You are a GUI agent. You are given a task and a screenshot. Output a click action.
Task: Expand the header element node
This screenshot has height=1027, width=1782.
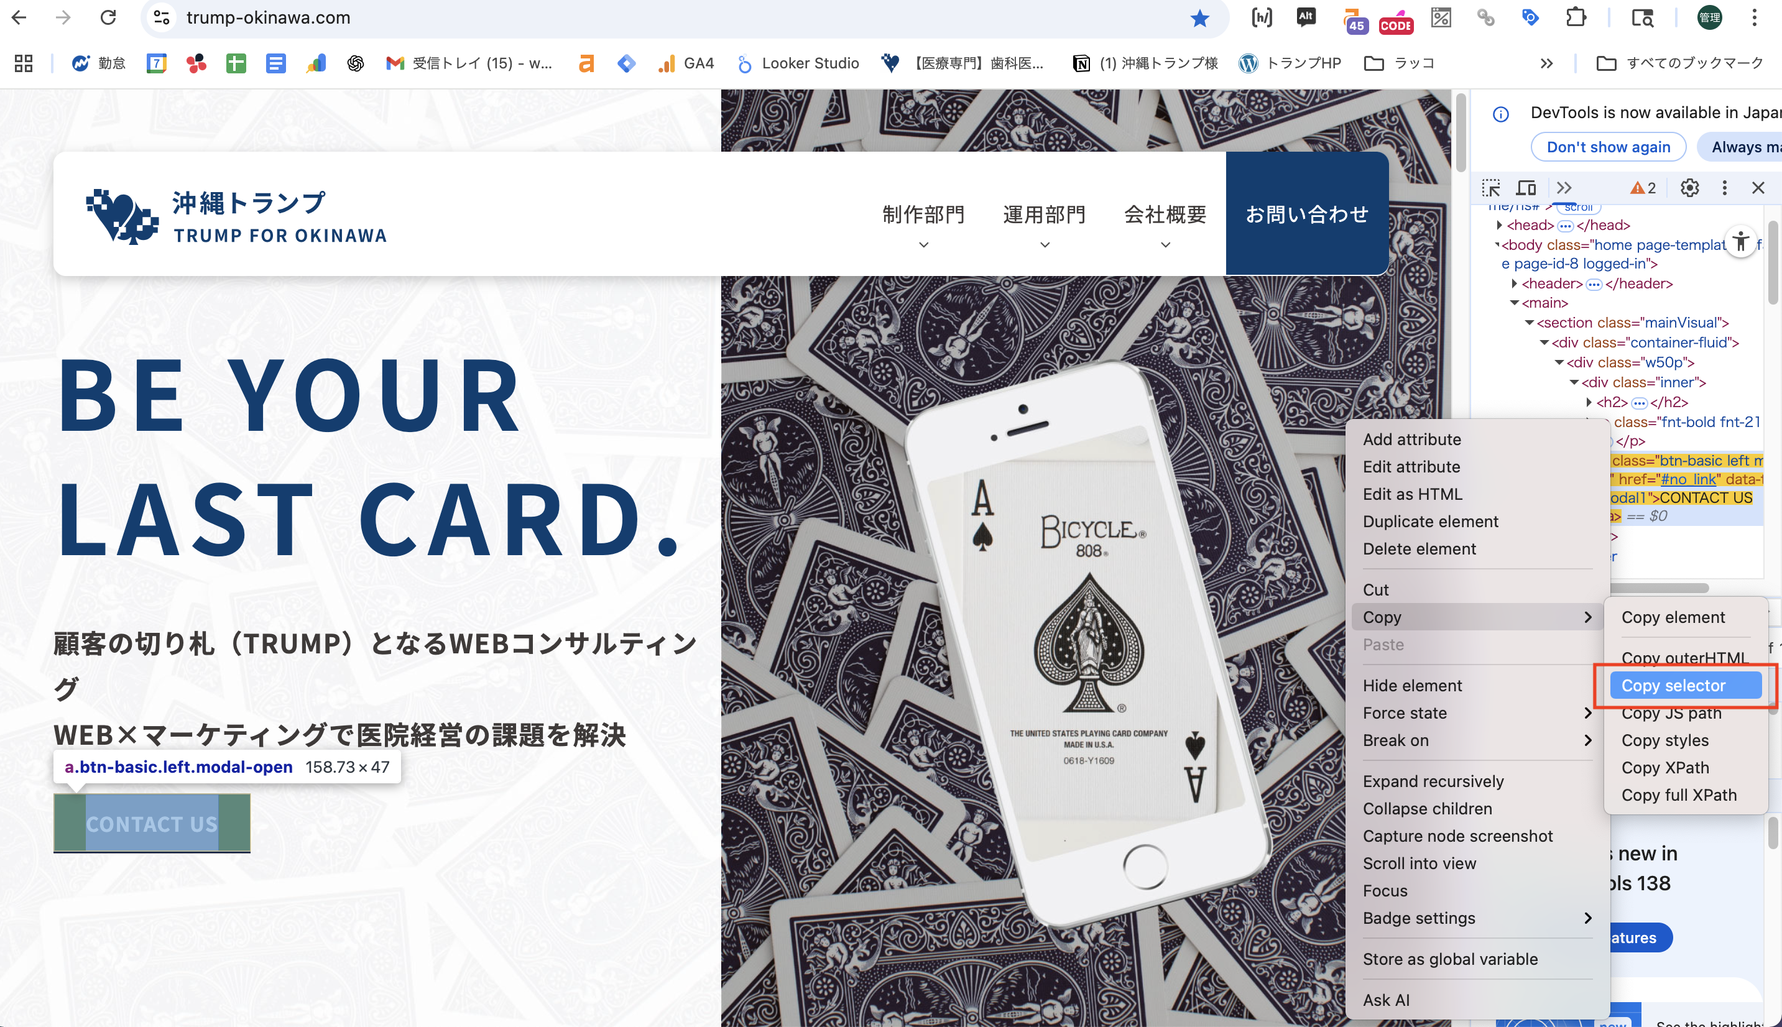1514,283
